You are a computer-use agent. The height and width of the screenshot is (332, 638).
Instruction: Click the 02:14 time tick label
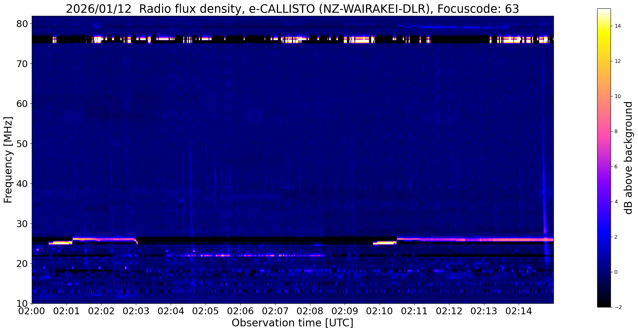tap(519, 311)
